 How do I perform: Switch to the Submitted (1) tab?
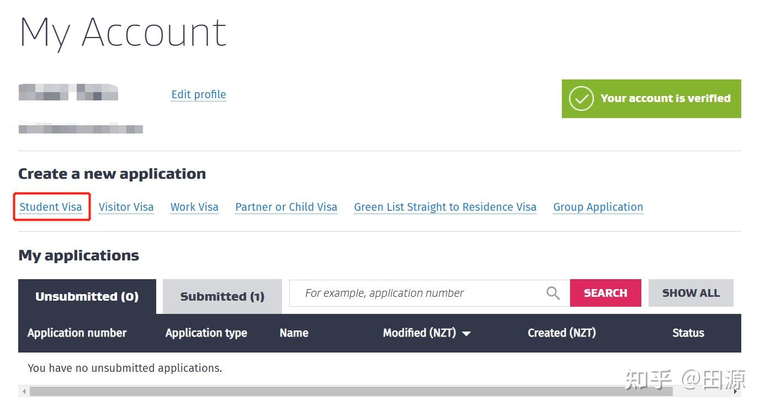(222, 297)
